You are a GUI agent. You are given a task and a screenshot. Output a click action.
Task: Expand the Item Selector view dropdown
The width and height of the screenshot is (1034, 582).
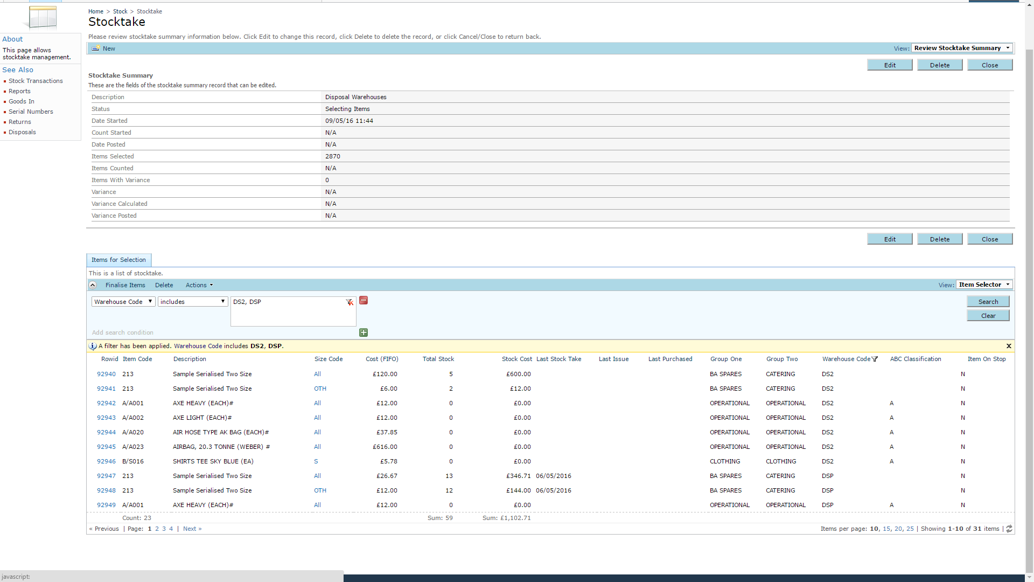pyautogui.click(x=983, y=285)
